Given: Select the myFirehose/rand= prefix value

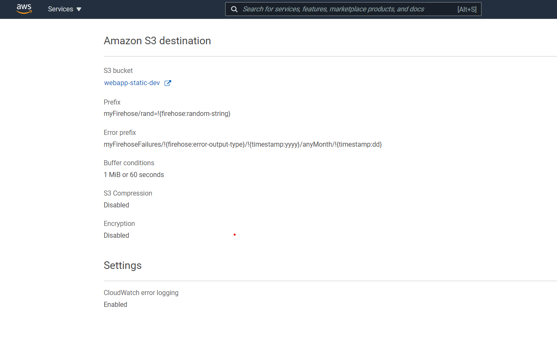Looking at the screenshot, I should click(x=167, y=114).
